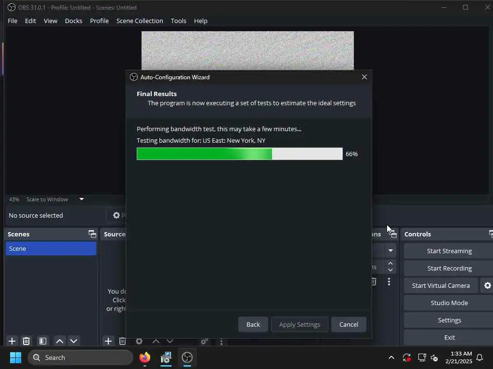493x369 pixels.
Task: Open advanced audio properties gears icon
Action: coord(204,341)
